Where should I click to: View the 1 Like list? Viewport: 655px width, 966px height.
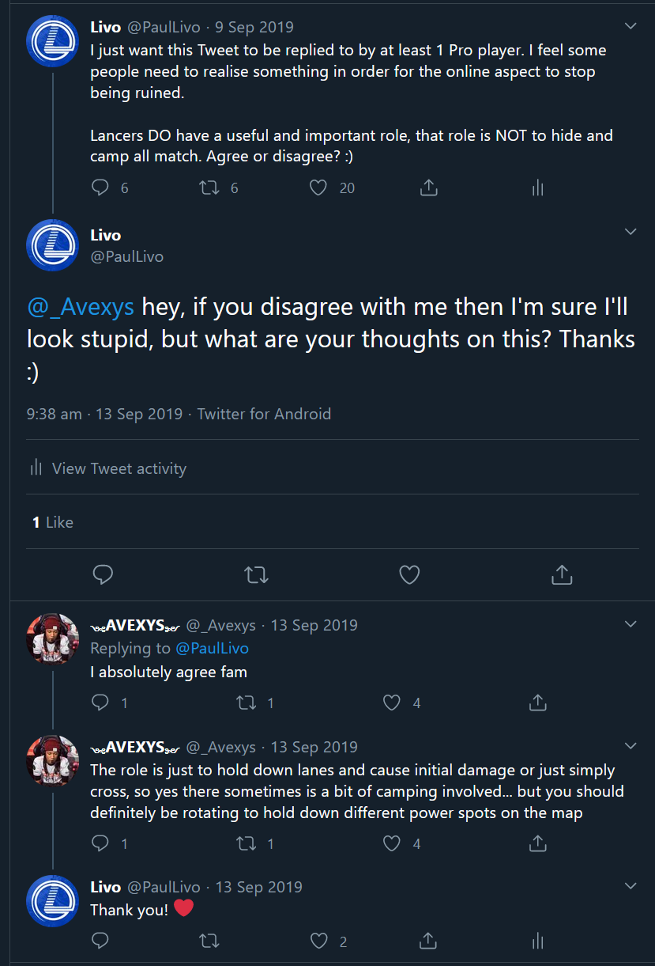coord(53,522)
